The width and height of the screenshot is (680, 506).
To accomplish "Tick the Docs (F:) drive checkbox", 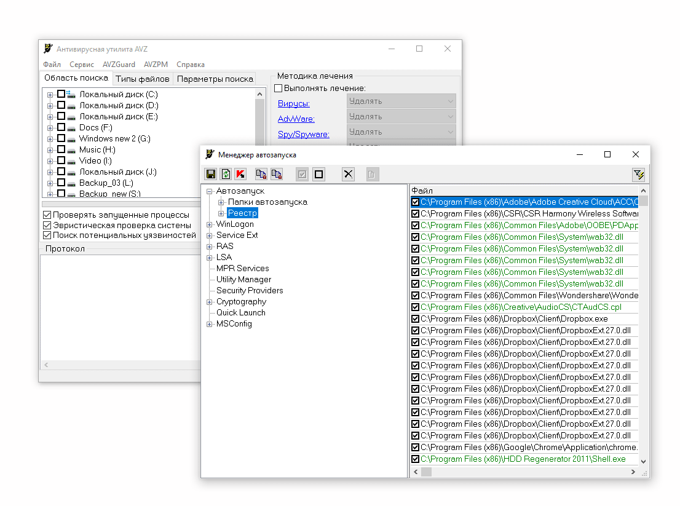I will tap(61, 127).
